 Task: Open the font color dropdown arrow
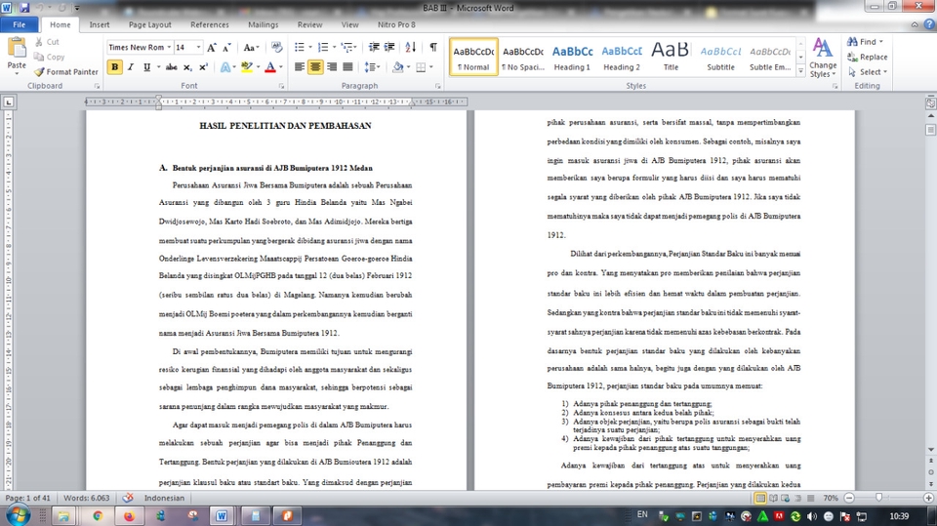[281, 67]
